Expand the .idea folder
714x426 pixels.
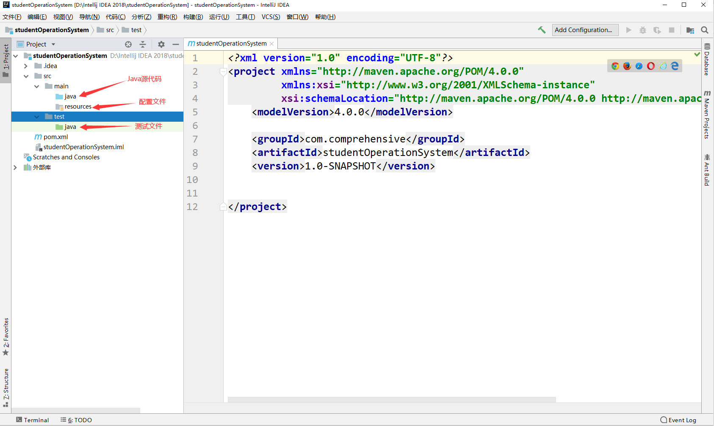[26, 66]
